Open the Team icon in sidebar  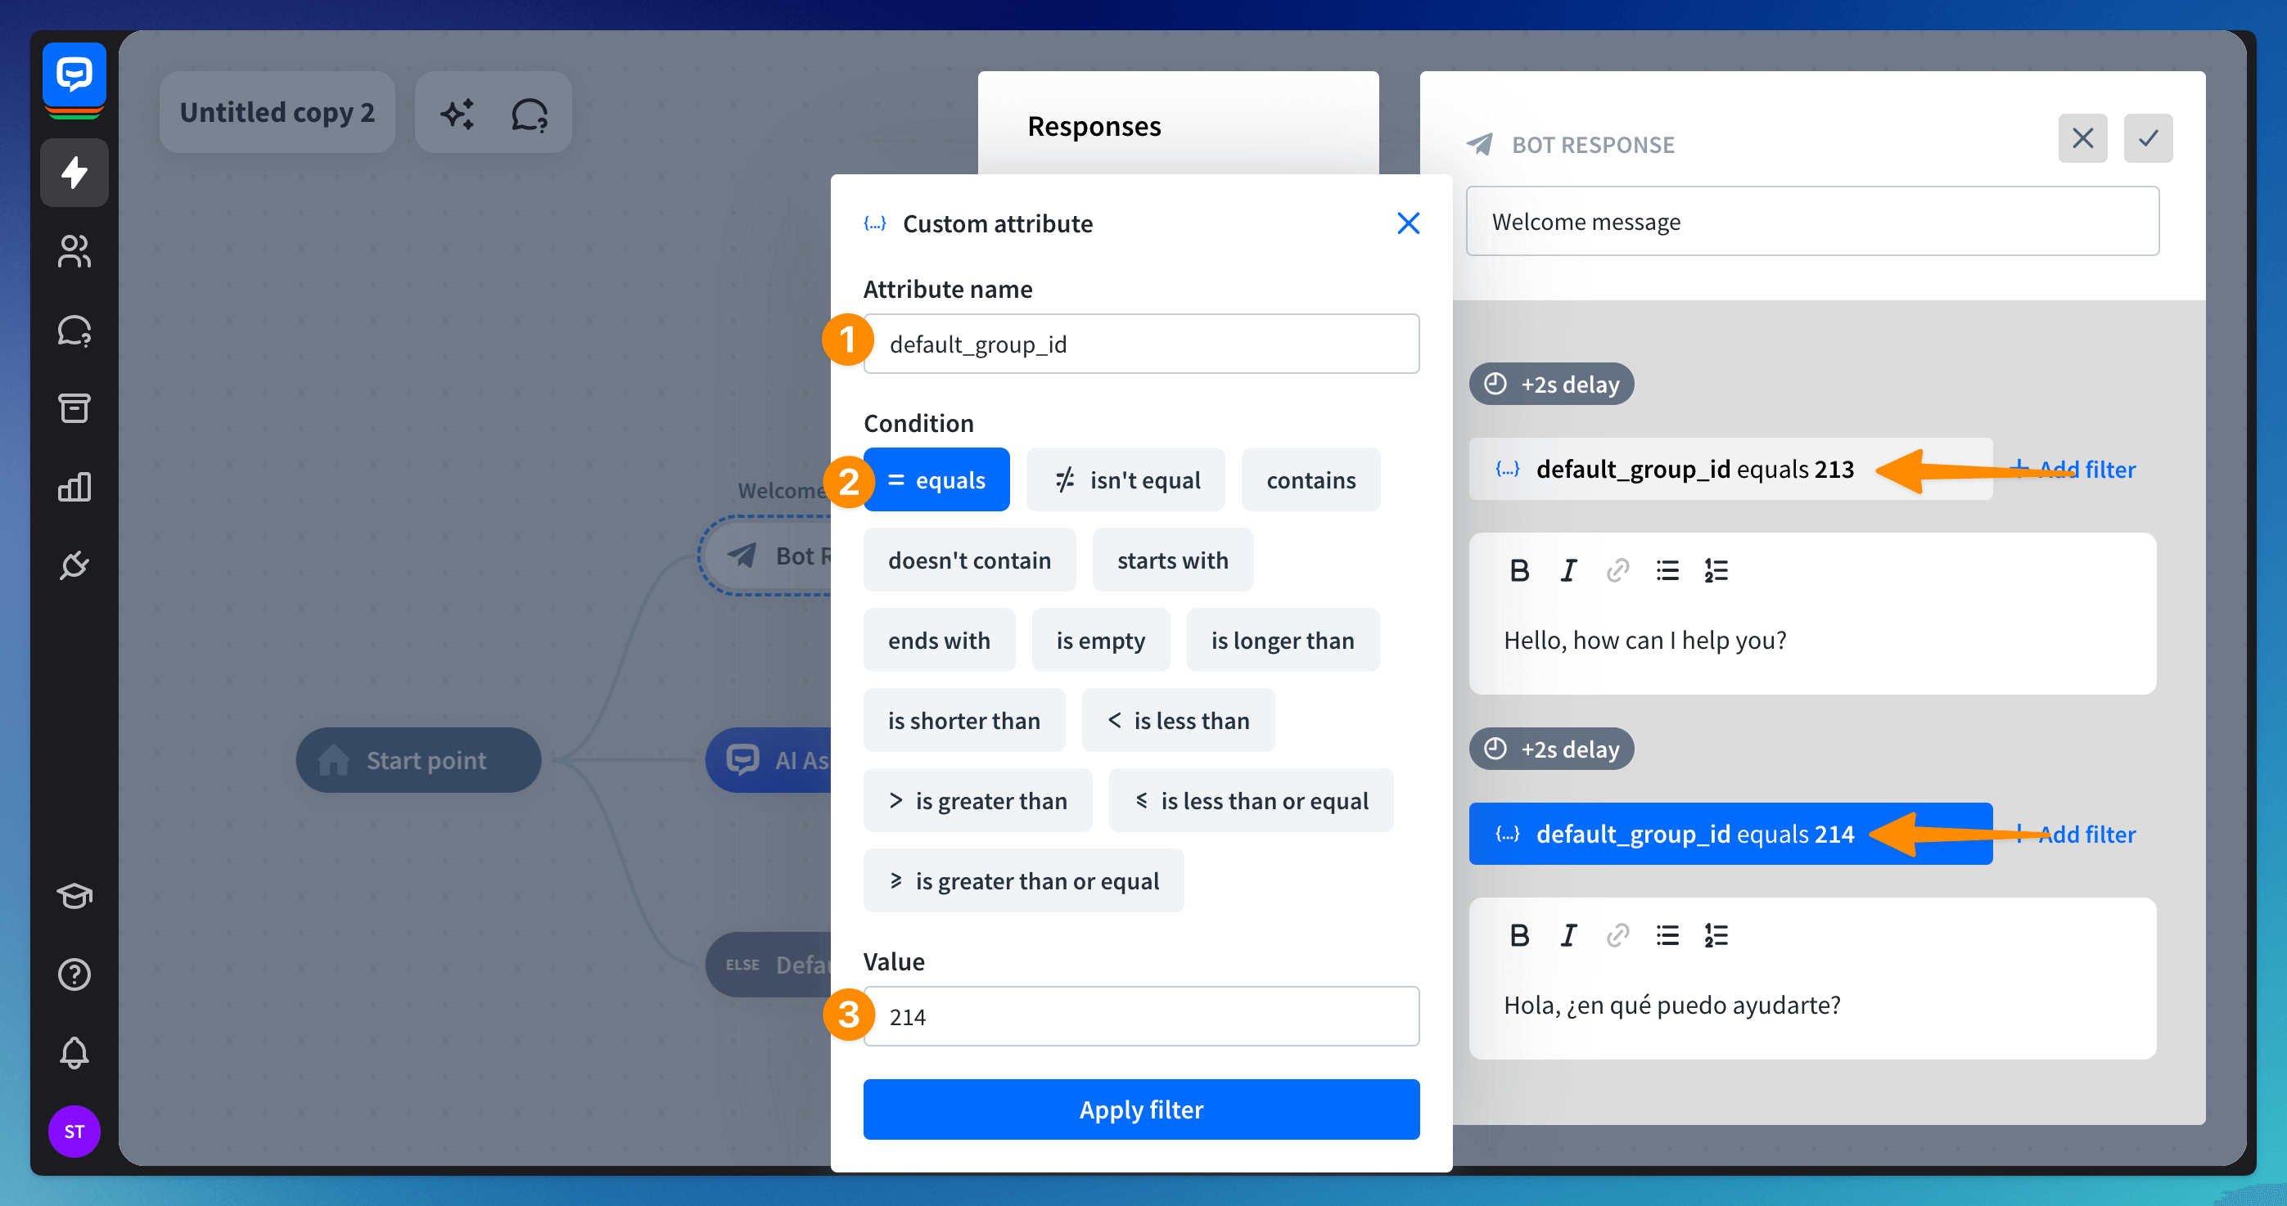[74, 251]
